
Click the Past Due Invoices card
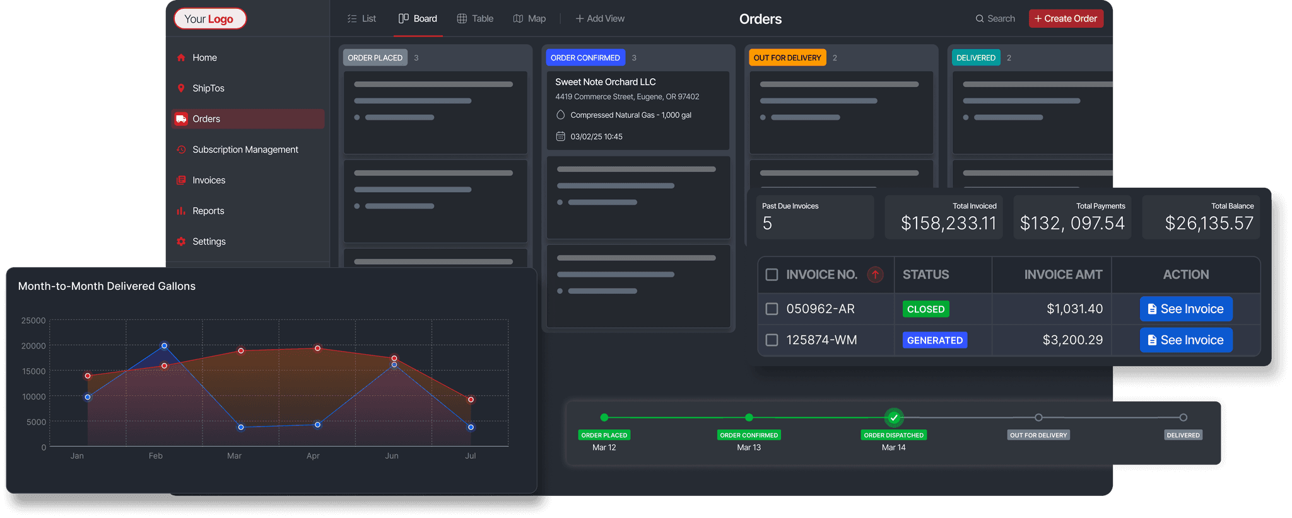[x=815, y=217]
